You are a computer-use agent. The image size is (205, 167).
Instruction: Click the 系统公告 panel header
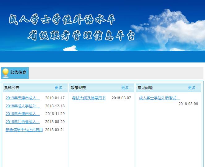(12, 88)
